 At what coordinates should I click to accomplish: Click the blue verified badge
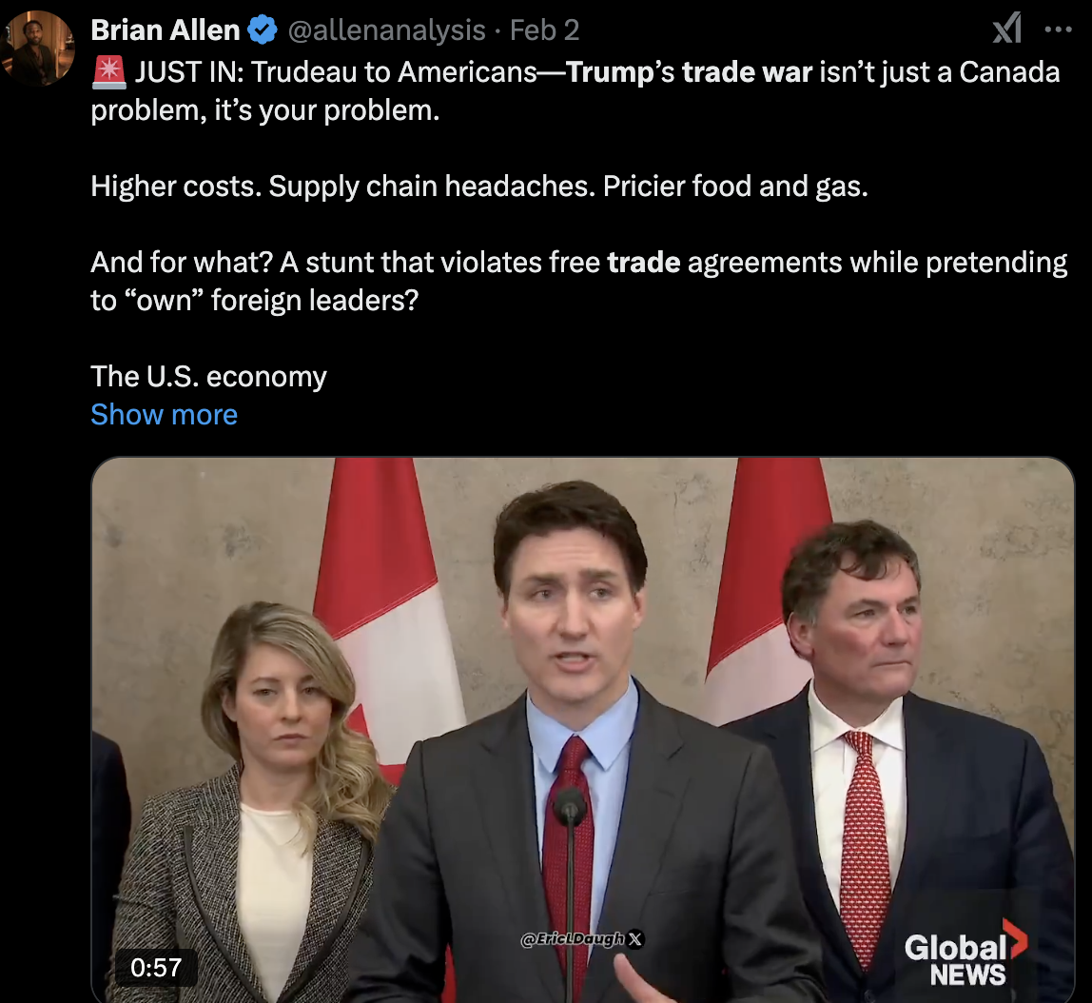(263, 29)
